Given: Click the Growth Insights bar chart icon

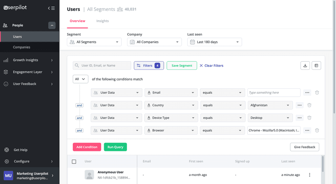Looking at the screenshot, I should click(x=6, y=60).
